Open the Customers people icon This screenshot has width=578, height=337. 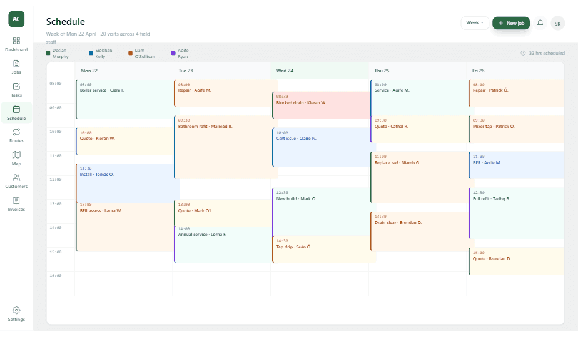pos(16,178)
